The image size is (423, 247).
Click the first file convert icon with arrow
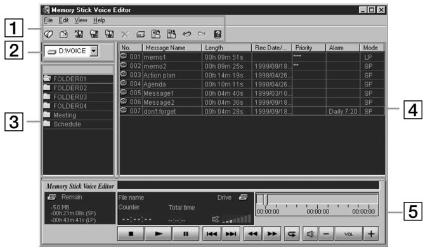point(155,34)
